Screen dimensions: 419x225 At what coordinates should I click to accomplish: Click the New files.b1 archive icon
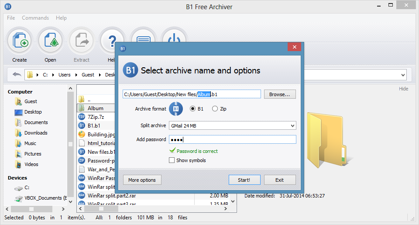coord(82,152)
